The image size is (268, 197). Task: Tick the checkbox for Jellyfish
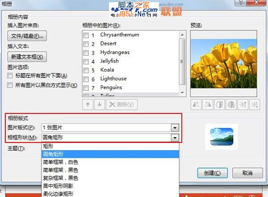click(x=86, y=62)
